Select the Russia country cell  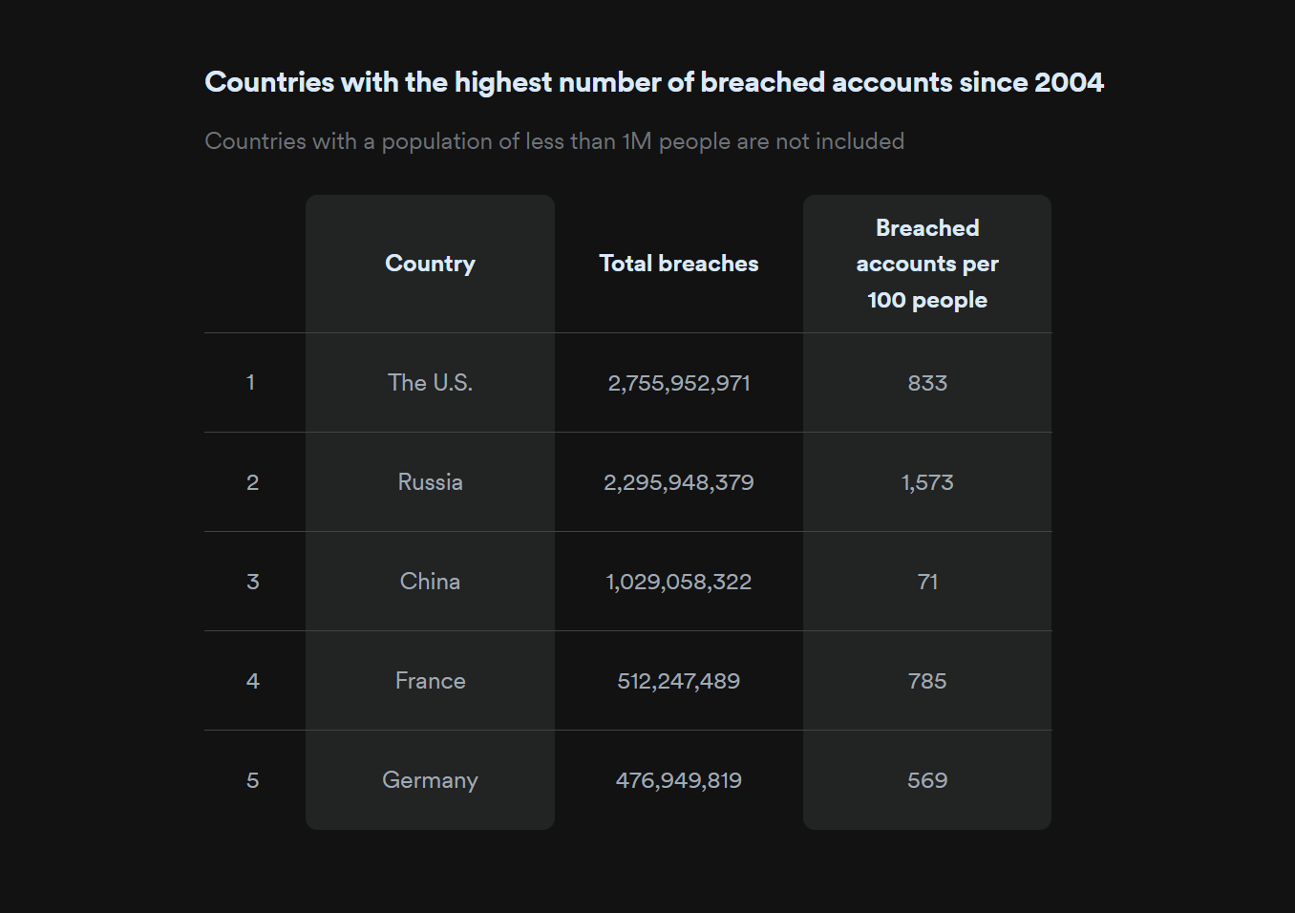click(430, 482)
